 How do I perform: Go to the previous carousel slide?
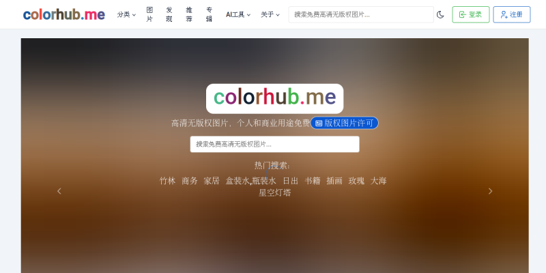(x=59, y=191)
